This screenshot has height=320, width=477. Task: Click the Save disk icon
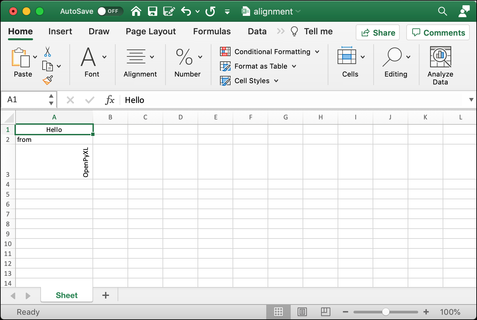(x=152, y=11)
